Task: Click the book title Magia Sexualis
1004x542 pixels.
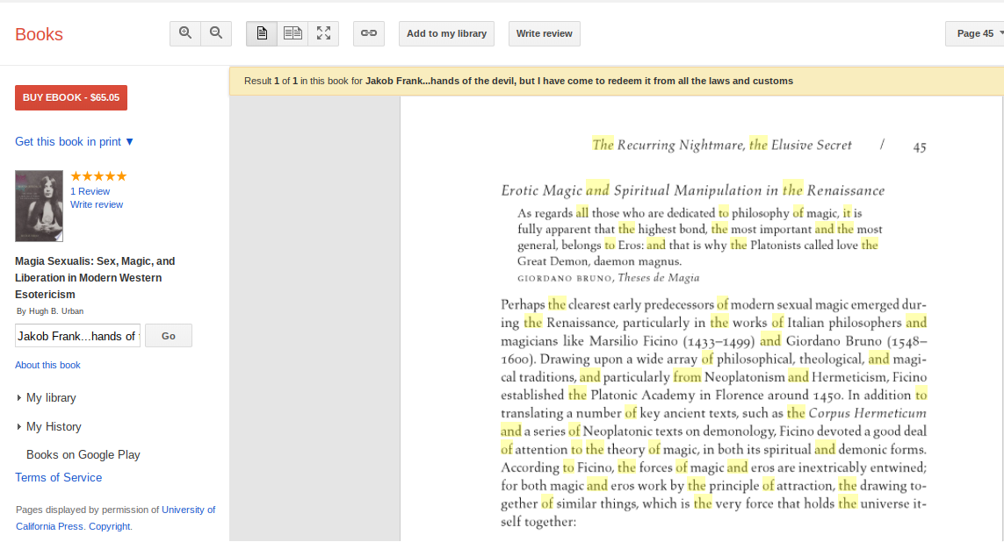Action: (x=95, y=278)
